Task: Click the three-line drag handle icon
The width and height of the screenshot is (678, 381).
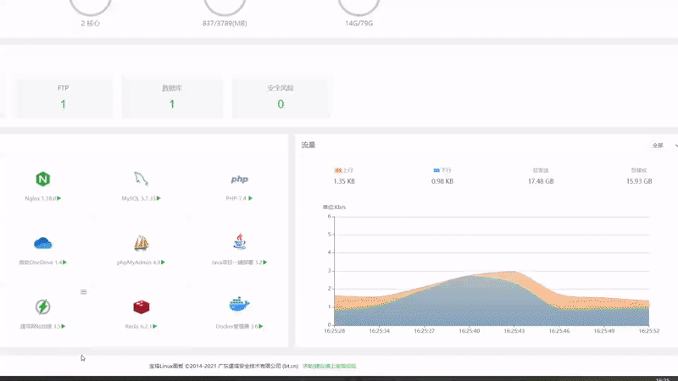Action: 83,292
